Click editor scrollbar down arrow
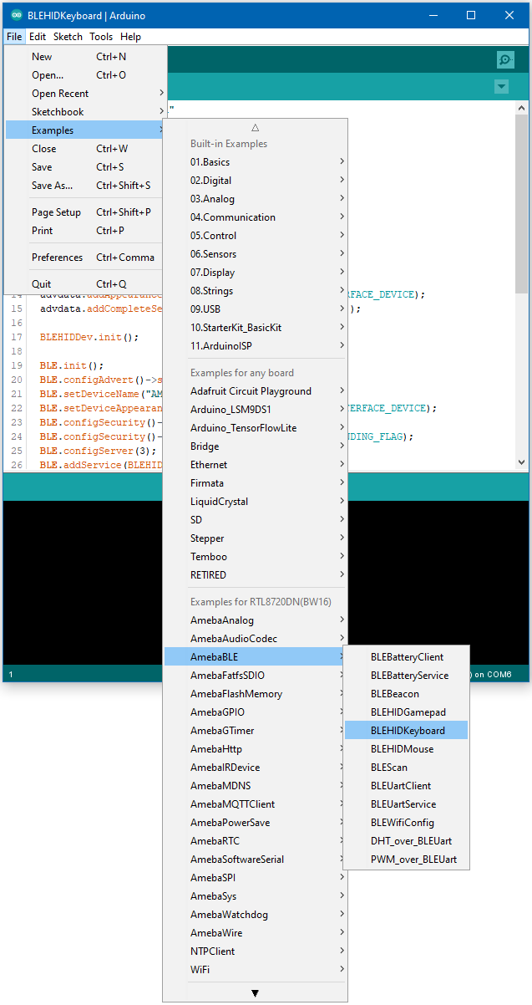 coord(521,462)
